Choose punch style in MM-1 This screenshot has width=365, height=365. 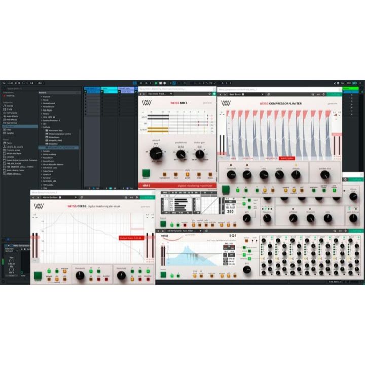(x=188, y=174)
